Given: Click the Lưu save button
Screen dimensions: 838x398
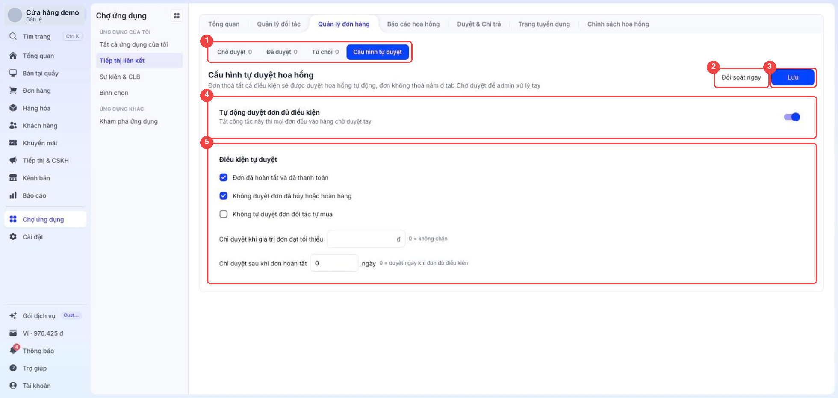Looking at the screenshot, I should [x=793, y=77].
